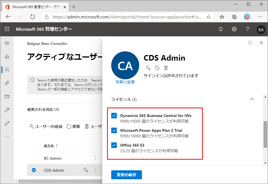268x184 pixels.
Task: View site information lock icon
Action: pos(47,17)
